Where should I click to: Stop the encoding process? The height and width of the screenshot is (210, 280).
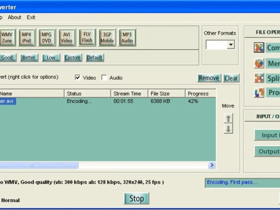tap(136, 198)
